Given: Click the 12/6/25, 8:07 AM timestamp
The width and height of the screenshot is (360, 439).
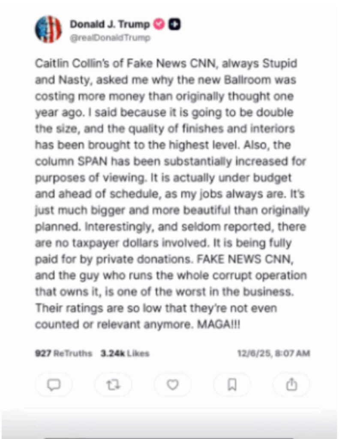Looking at the screenshot, I should (273, 353).
